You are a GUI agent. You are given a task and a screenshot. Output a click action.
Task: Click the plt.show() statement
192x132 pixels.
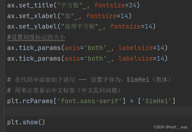[26, 122]
